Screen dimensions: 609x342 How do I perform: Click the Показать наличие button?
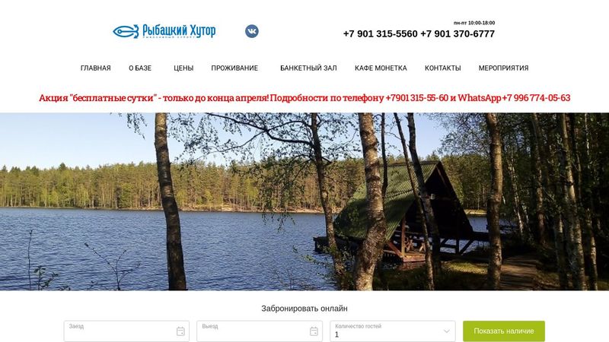click(x=504, y=331)
